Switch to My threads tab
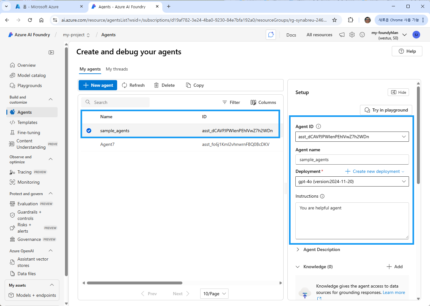 (x=117, y=69)
